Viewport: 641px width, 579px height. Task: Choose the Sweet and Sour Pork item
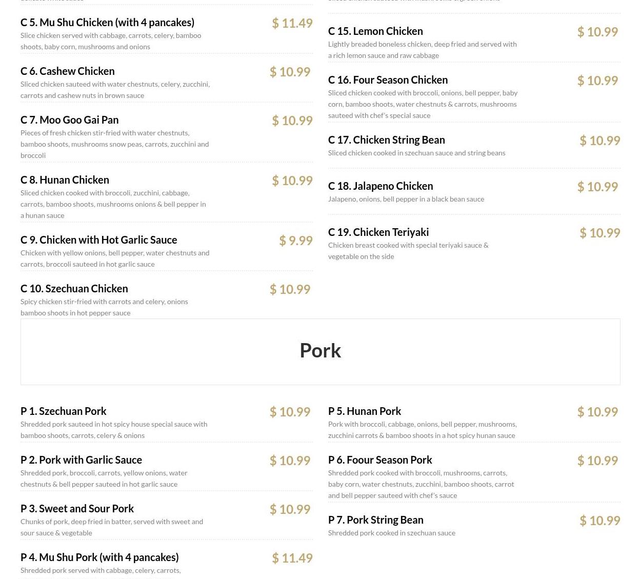[x=77, y=508]
